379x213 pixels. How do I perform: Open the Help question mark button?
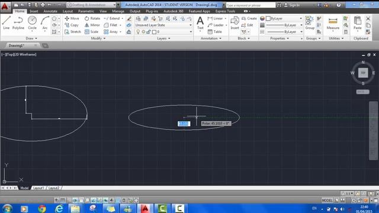coord(339,5)
